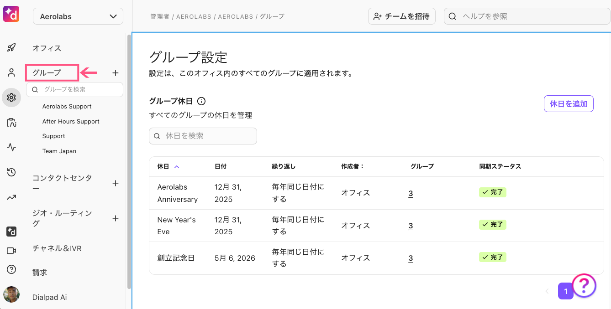
Task: Open the チャネル&IVR menu item
Action: pos(57,248)
